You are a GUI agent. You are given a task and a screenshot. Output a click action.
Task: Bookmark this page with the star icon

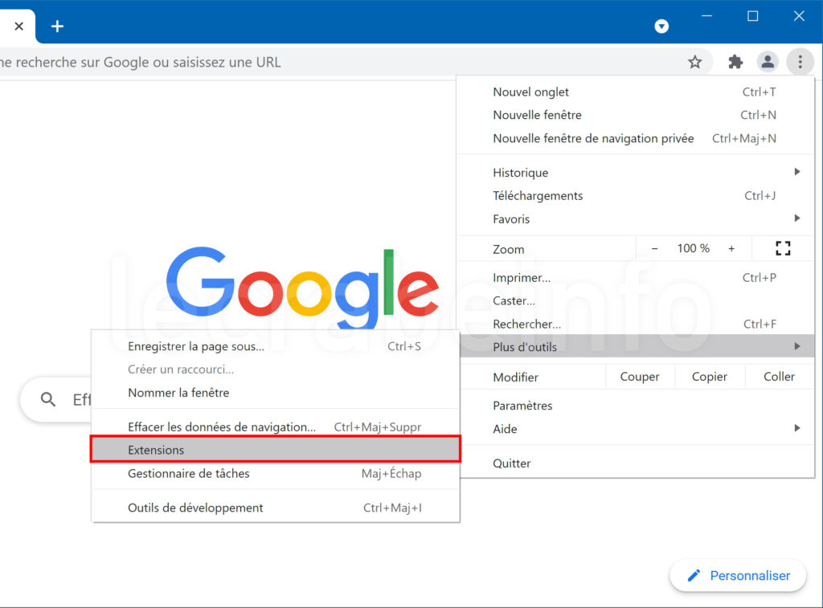pos(695,62)
